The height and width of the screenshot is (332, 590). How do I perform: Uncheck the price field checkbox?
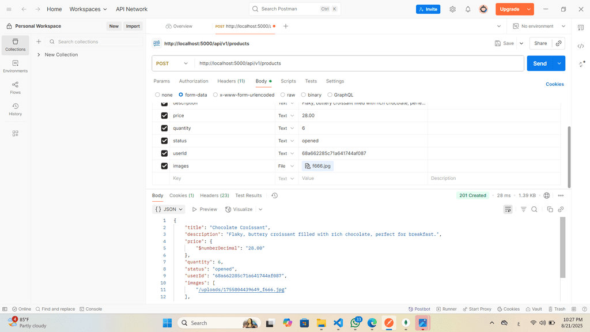pos(164,115)
